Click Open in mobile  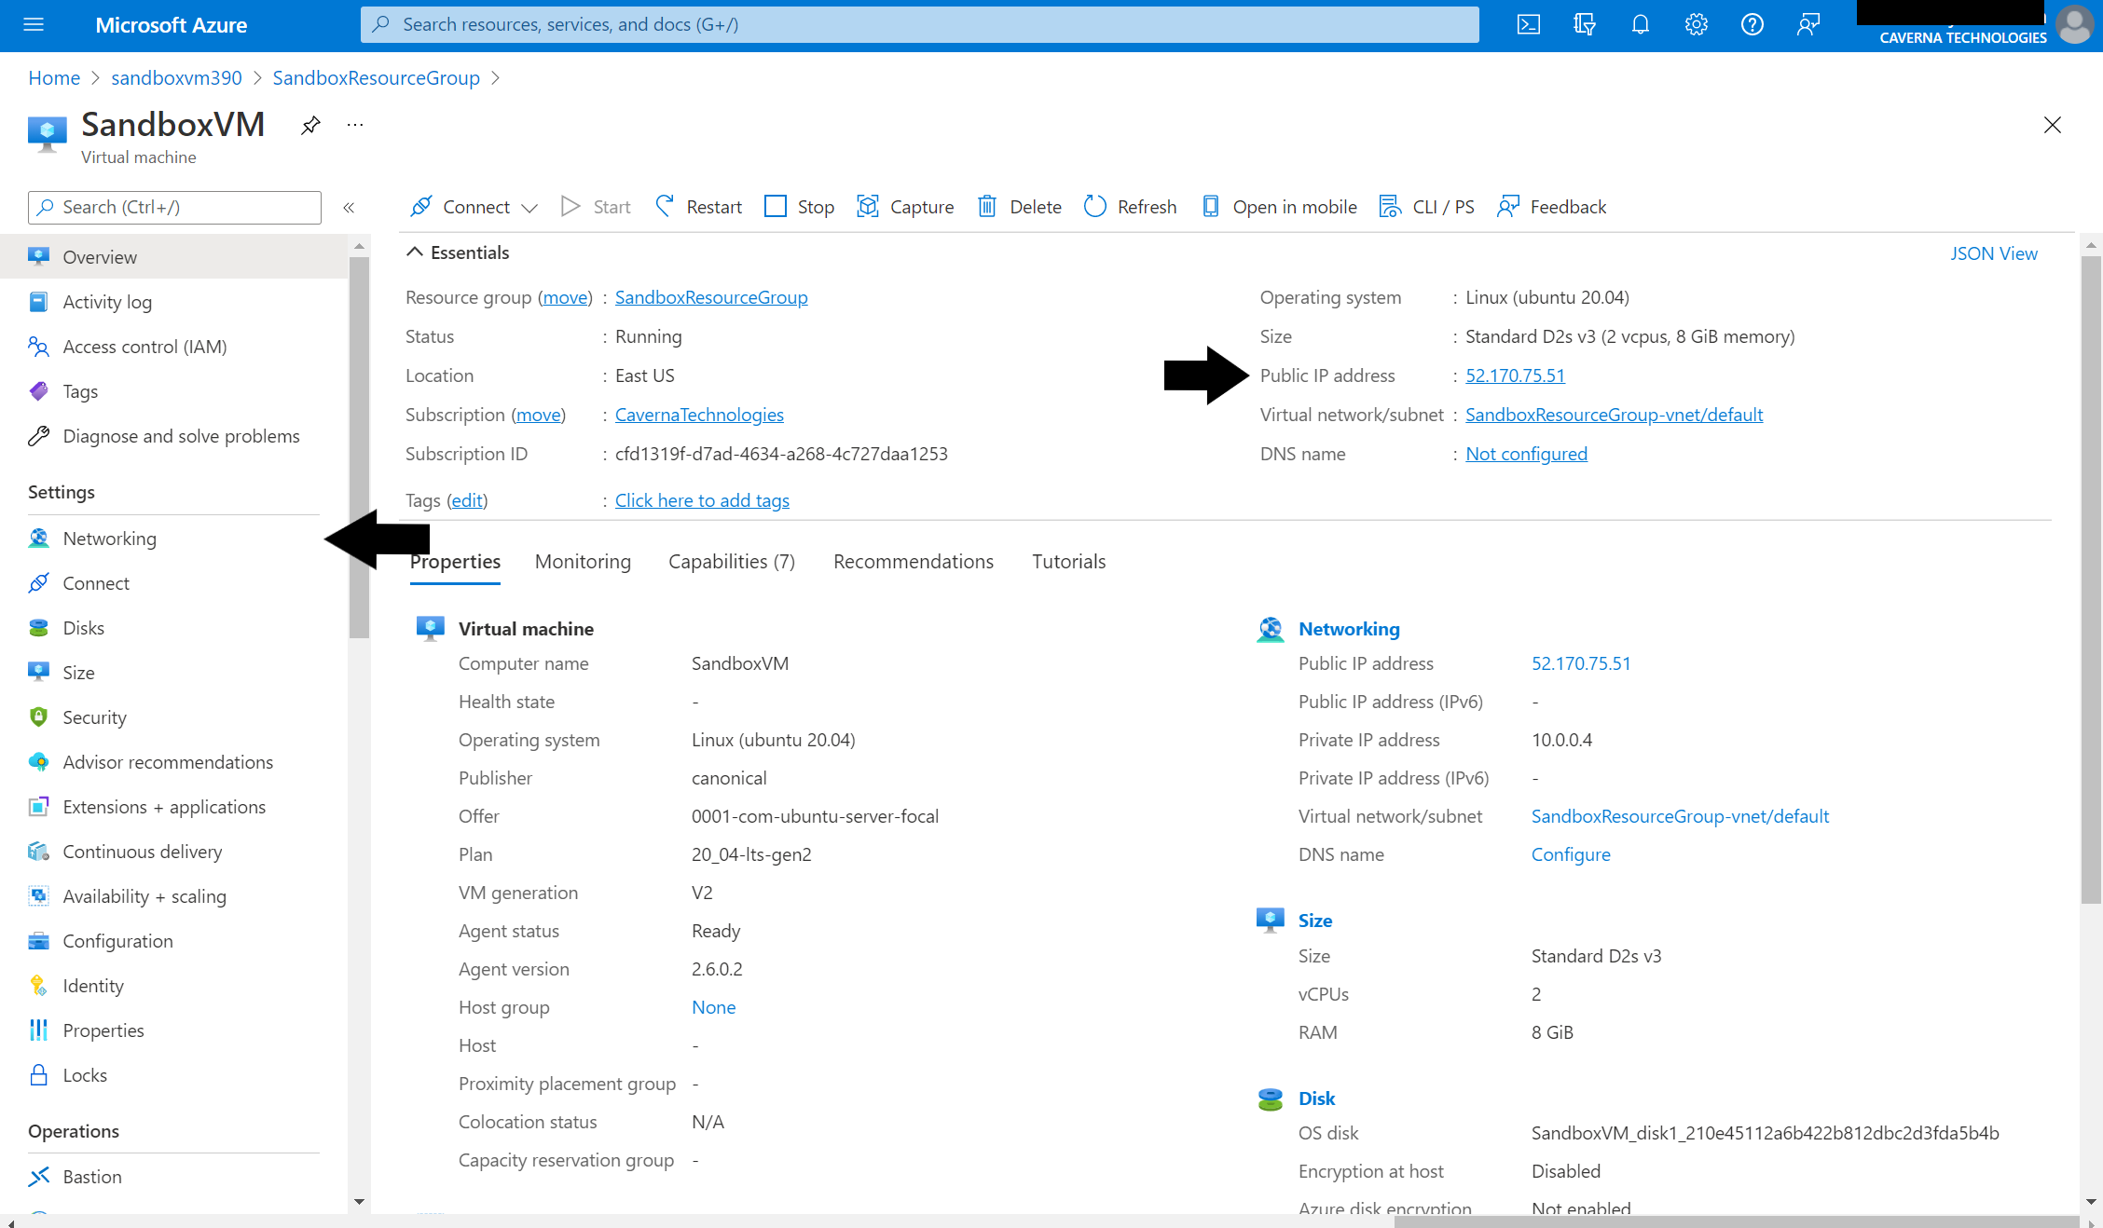1279,207
